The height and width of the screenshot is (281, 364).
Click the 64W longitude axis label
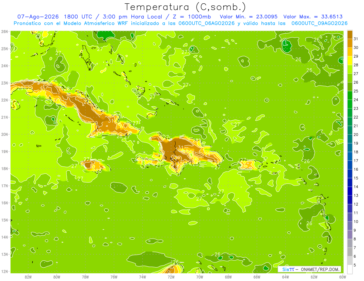285,277
